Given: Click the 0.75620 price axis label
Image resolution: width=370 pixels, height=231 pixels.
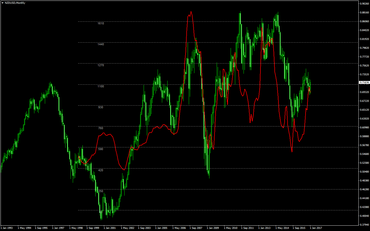Looking at the screenshot, I should click(x=364, y=66).
